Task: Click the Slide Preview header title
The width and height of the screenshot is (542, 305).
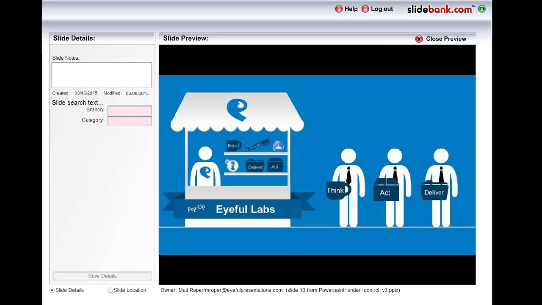Action: [185, 38]
